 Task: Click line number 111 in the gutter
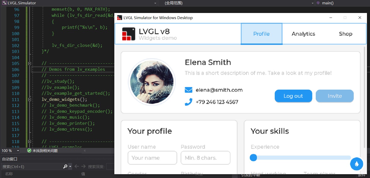point(15,99)
